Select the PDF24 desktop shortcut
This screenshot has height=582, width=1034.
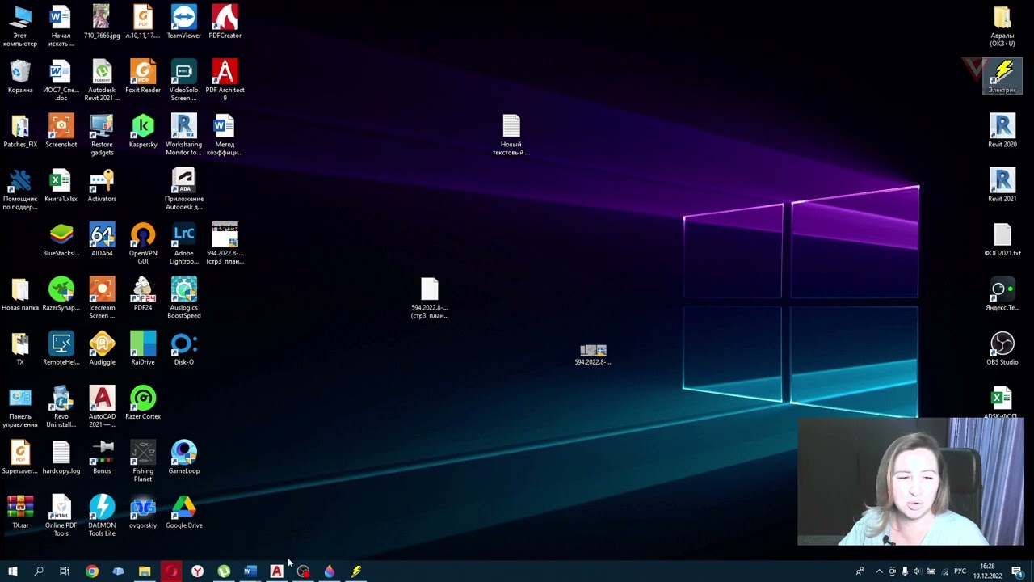[143, 294]
